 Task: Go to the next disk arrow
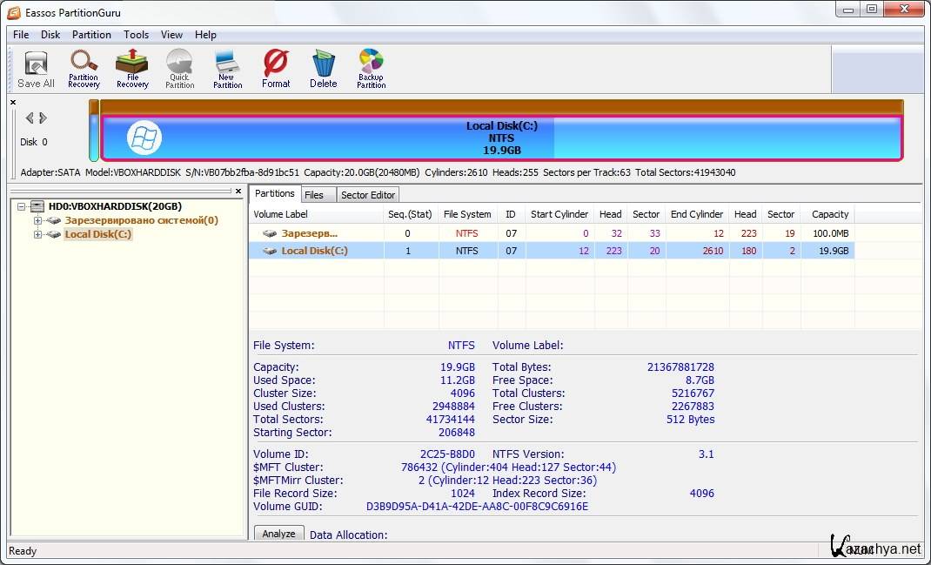pyautogui.click(x=44, y=118)
